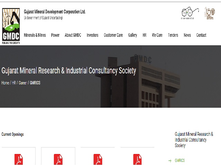
Task: Open the first PDF icon under Current Openings
Action: pos(19,159)
